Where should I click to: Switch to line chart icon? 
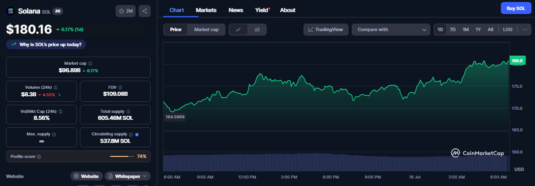tap(239, 30)
